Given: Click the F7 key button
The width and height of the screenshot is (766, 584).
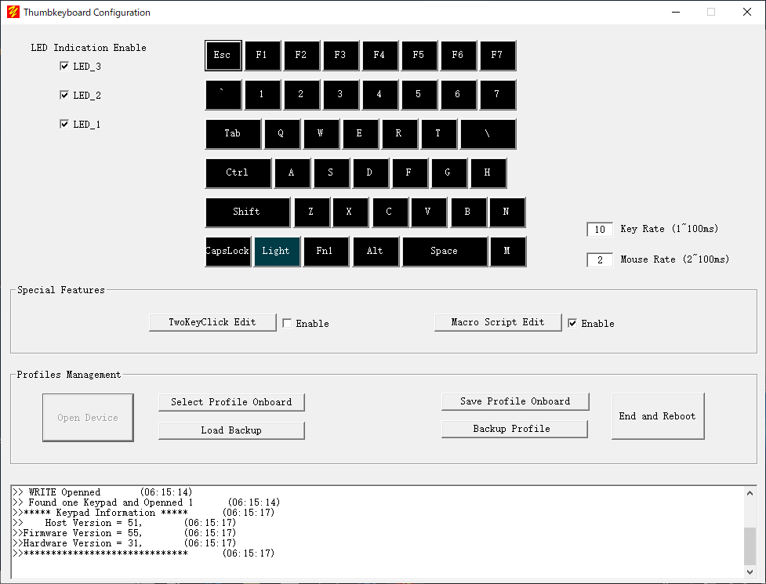Looking at the screenshot, I should coord(498,56).
